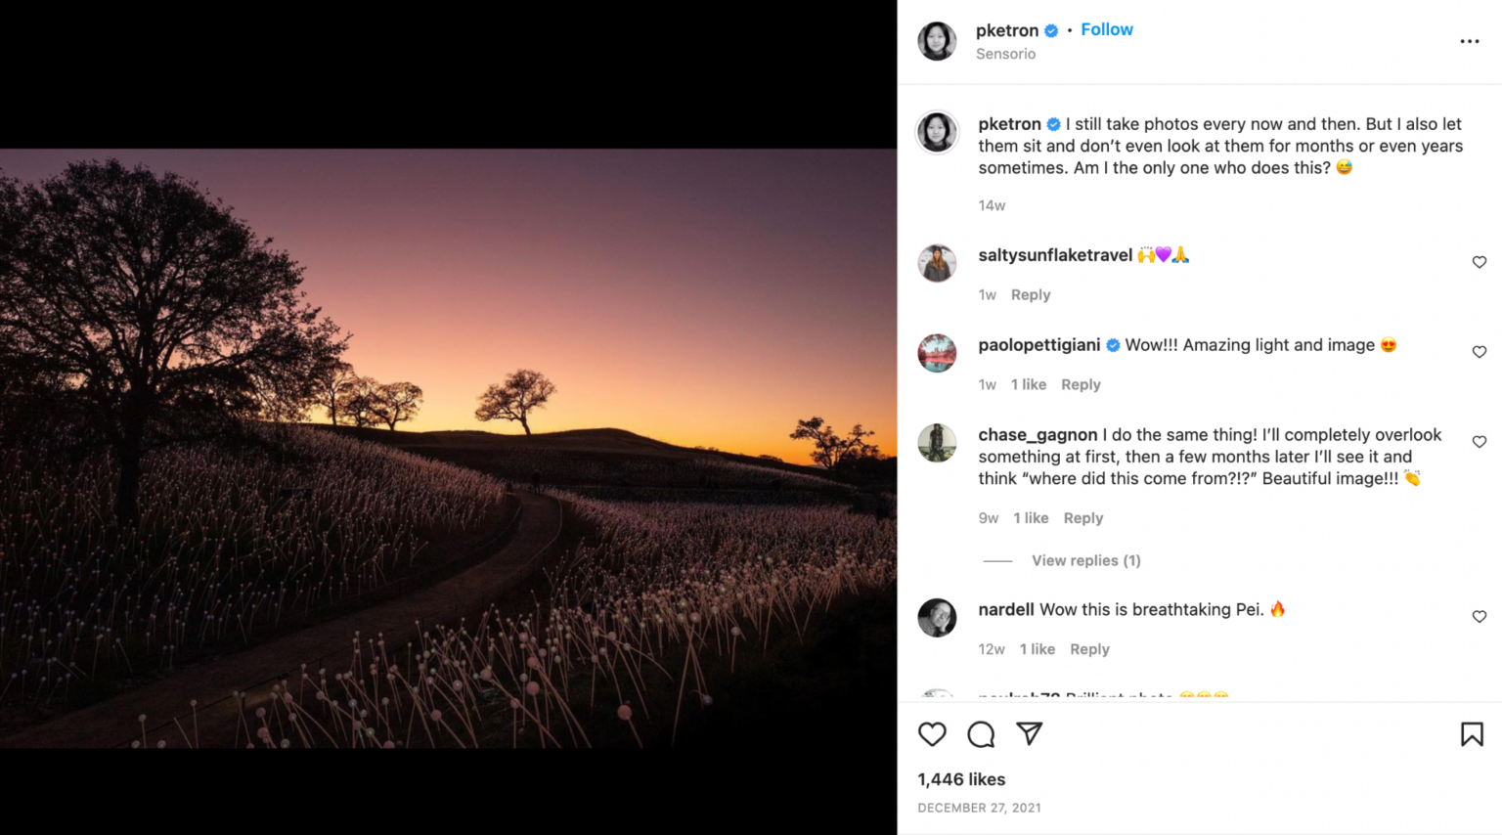The image size is (1502, 835).
Task: Open pketron's header profile picture
Action: point(937,41)
